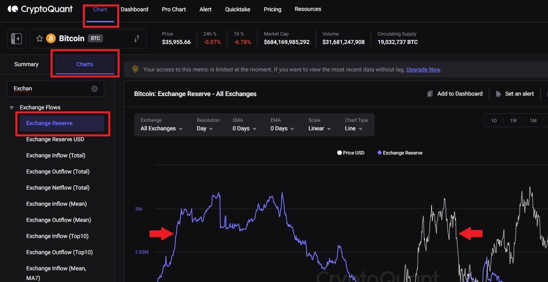The height and width of the screenshot is (282, 548).
Task: Open the Scale dropdown
Action: coord(320,125)
